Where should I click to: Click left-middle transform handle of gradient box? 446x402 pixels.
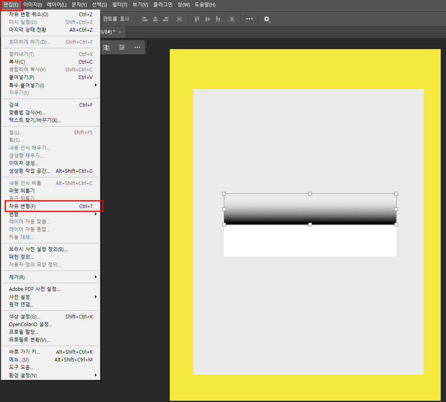point(224,209)
